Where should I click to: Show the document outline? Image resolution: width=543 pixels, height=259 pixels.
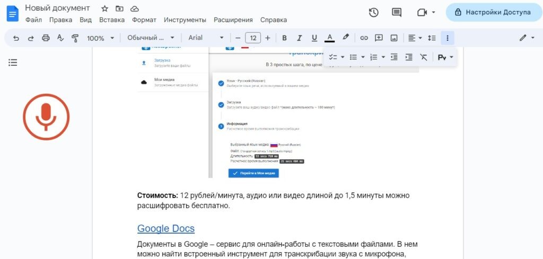click(13, 62)
